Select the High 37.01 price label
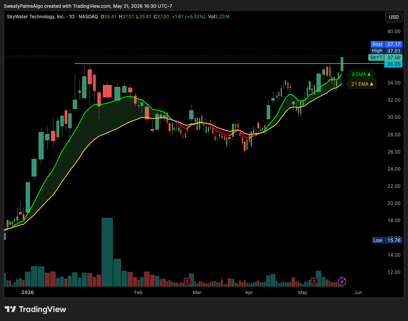This screenshot has height=321, width=408. pos(387,51)
